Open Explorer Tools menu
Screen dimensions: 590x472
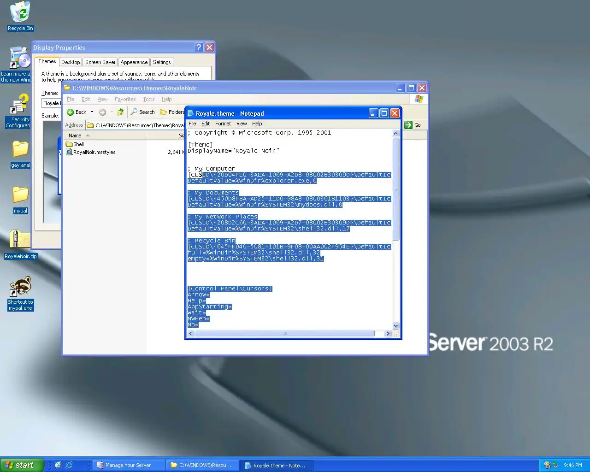tap(148, 99)
